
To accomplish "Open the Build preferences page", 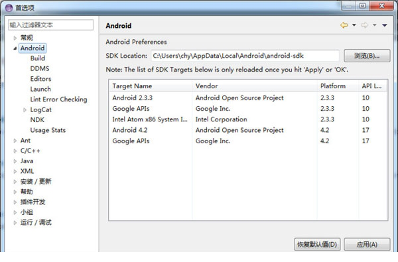I will click(x=38, y=58).
